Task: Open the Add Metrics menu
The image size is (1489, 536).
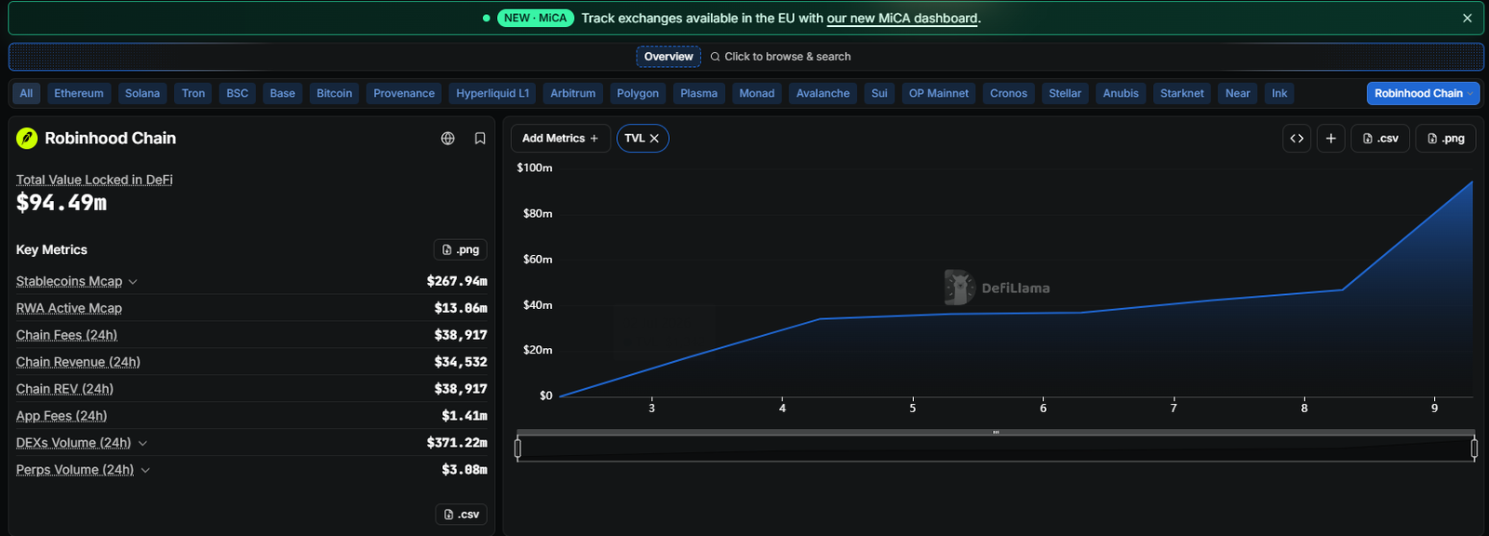Action: click(x=560, y=138)
